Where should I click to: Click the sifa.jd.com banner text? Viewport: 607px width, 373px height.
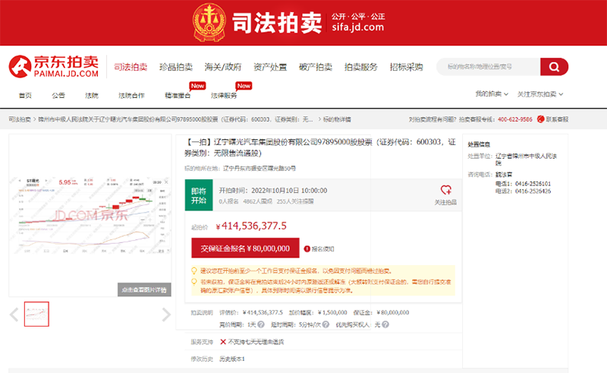357,27
